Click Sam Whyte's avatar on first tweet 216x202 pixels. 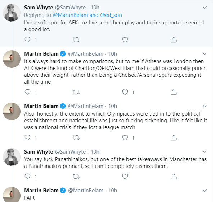point(12,13)
